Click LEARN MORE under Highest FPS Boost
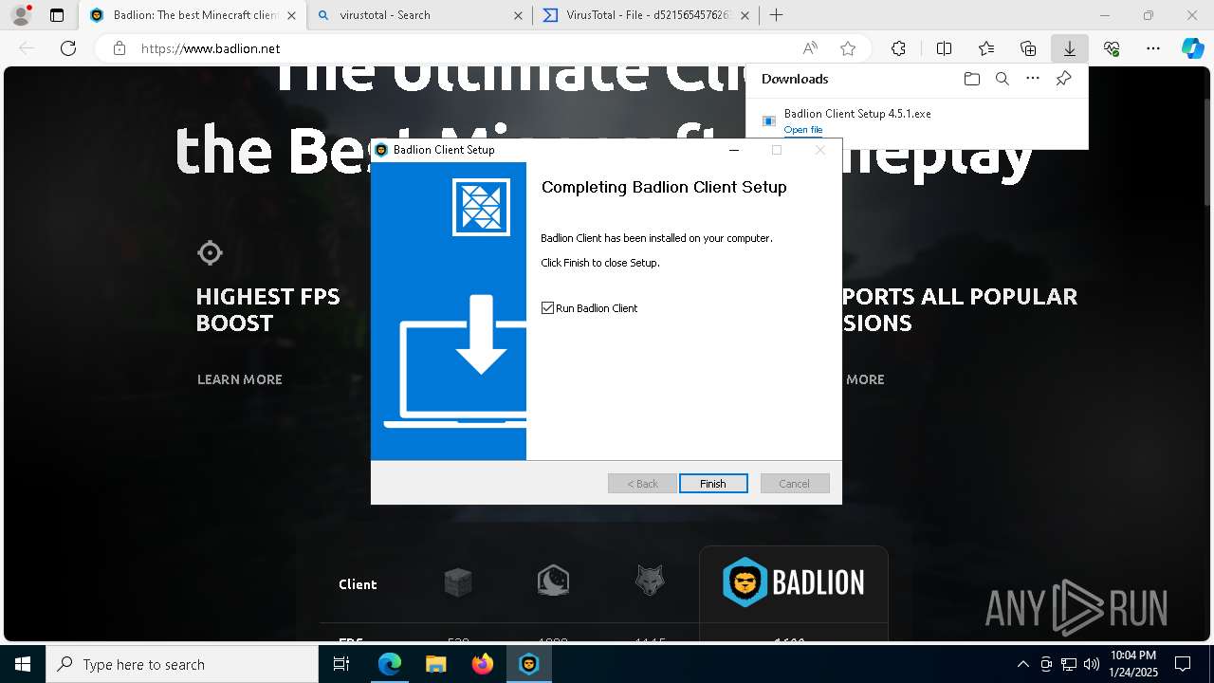This screenshot has height=683, width=1214. (x=240, y=379)
